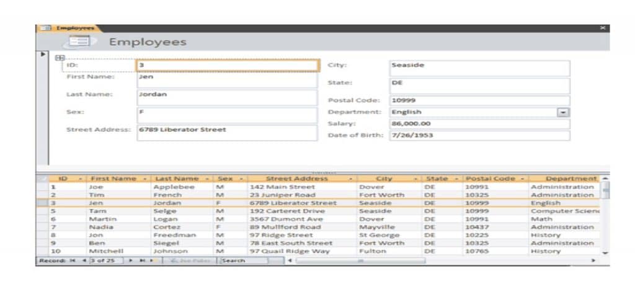Click the Postal Code field in the form
The image size is (635, 282).
point(480,101)
